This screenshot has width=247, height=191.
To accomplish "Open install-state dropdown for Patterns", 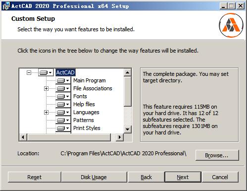I will [63, 120].
